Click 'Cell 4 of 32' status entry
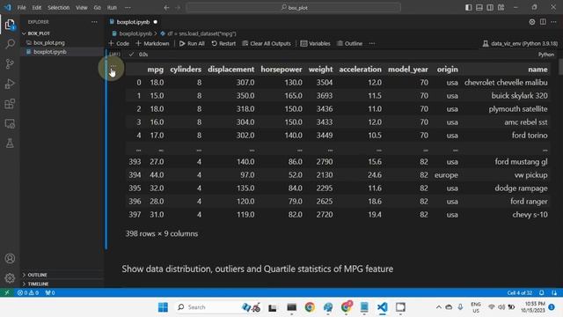Image resolution: width=563 pixels, height=317 pixels. (520, 292)
